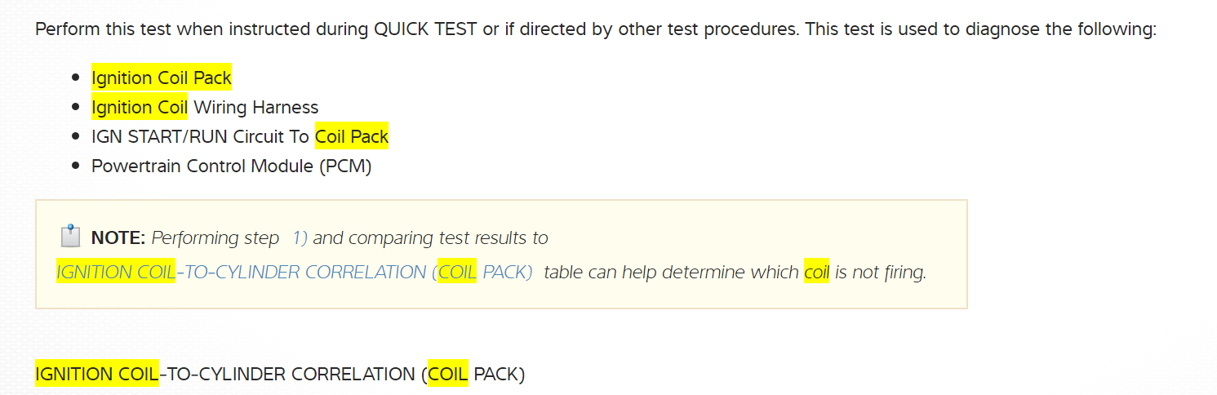The image size is (1217, 395).
Task: Click the words Wiring Harness
Action: point(255,108)
